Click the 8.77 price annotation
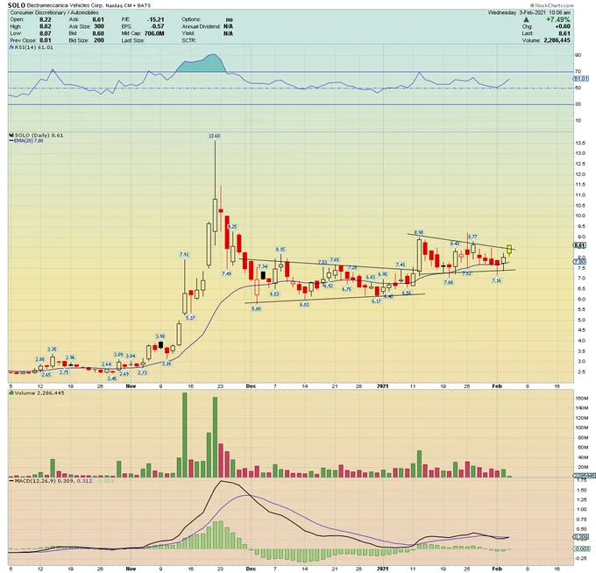The image size is (596, 573). (472, 237)
